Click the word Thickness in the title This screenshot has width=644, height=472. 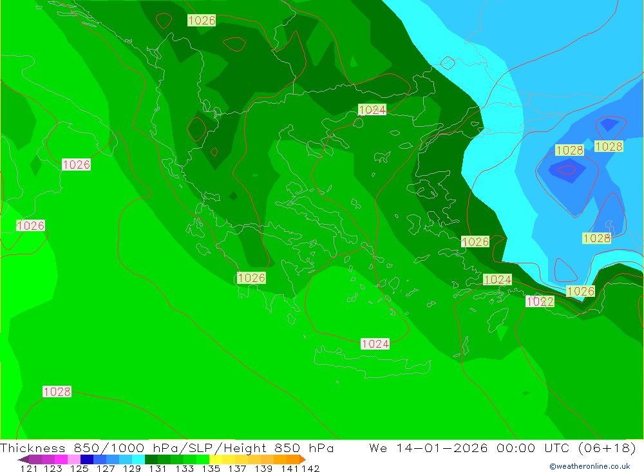click(33, 448)
